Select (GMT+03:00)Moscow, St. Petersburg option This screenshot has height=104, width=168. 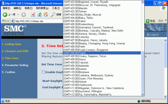pyautogui.click(x=102, y=5)
